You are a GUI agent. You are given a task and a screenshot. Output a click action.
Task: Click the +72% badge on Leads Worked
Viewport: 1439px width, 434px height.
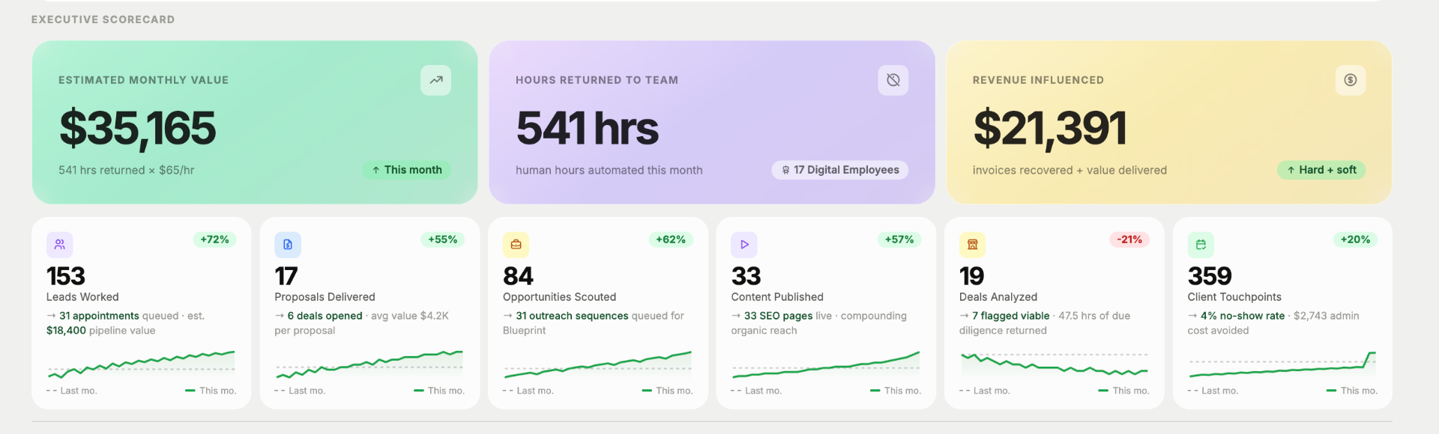click(214, 239)
